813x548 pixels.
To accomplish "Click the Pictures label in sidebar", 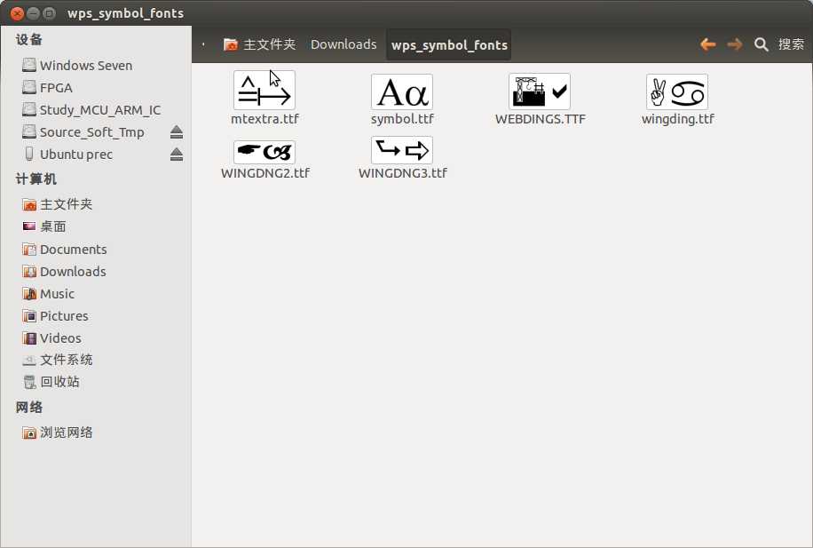I will coord(64,316).
